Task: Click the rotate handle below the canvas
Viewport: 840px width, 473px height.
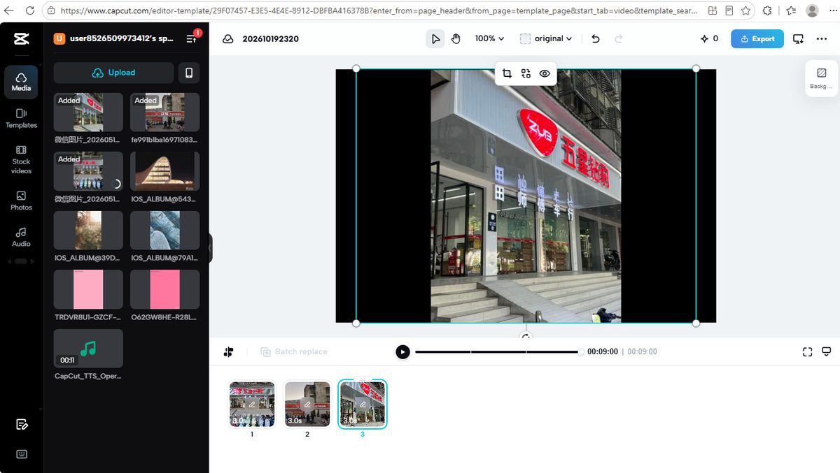Action: (x=526, y=336)
